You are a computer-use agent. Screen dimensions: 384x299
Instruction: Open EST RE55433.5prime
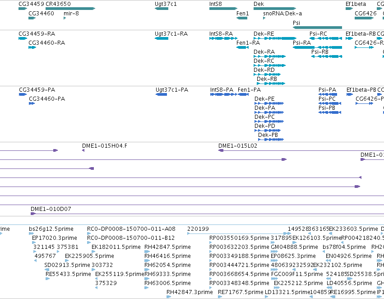48,279
